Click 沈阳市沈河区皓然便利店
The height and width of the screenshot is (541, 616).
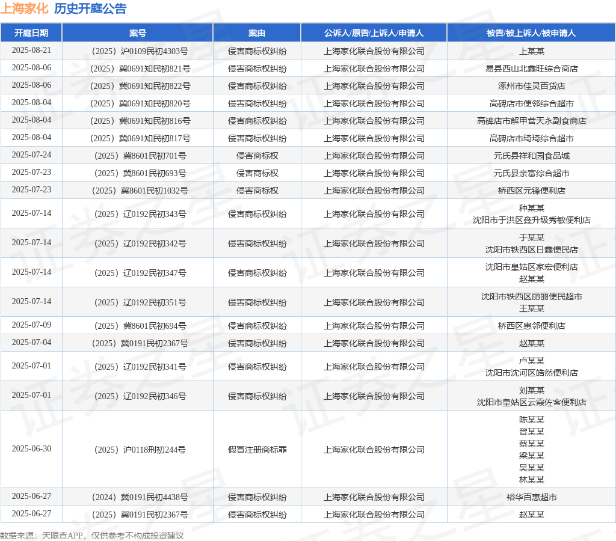[x=532, y=373]
